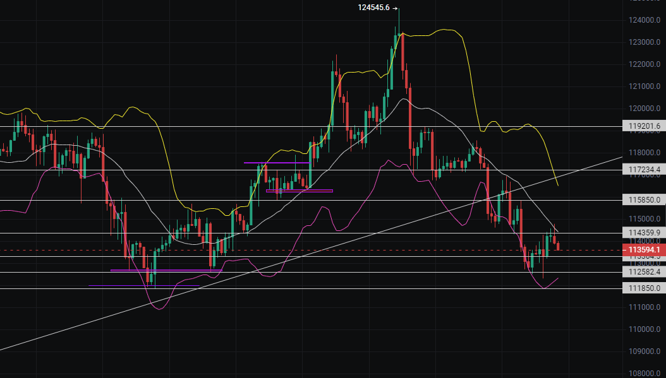Click the 124000.0 price axis label
The image size is (666, 378).
tap(645, 20)
